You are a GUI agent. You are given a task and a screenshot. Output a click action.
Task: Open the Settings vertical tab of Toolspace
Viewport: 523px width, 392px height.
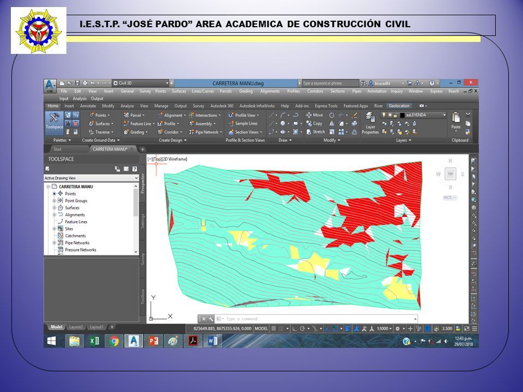(142, 221)
